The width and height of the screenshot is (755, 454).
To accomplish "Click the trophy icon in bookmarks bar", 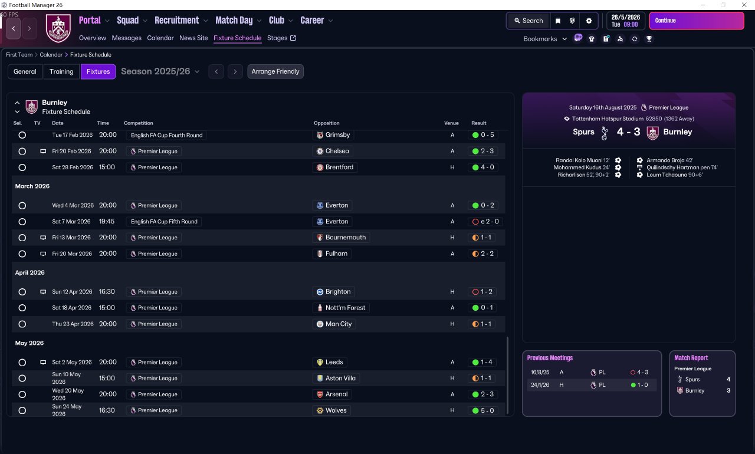I will [x=649, y=39].
